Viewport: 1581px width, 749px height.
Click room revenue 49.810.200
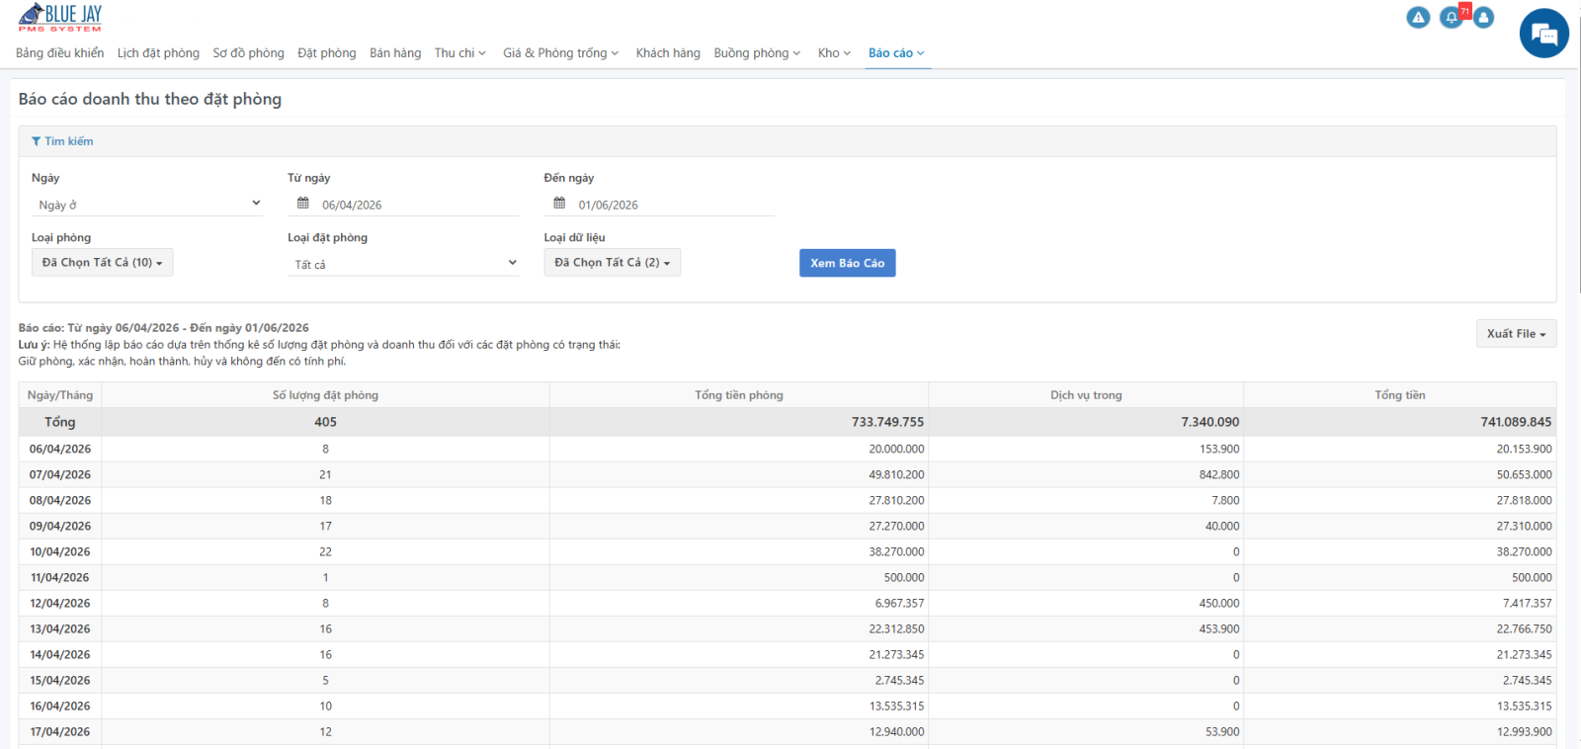coord(896,474)
